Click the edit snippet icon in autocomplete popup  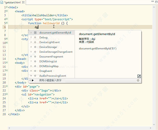tap(139, 76)
